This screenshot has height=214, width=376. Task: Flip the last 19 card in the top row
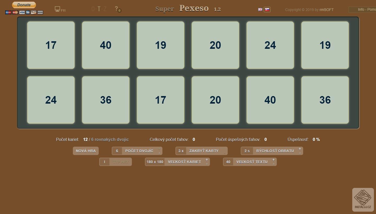point(325,45)
